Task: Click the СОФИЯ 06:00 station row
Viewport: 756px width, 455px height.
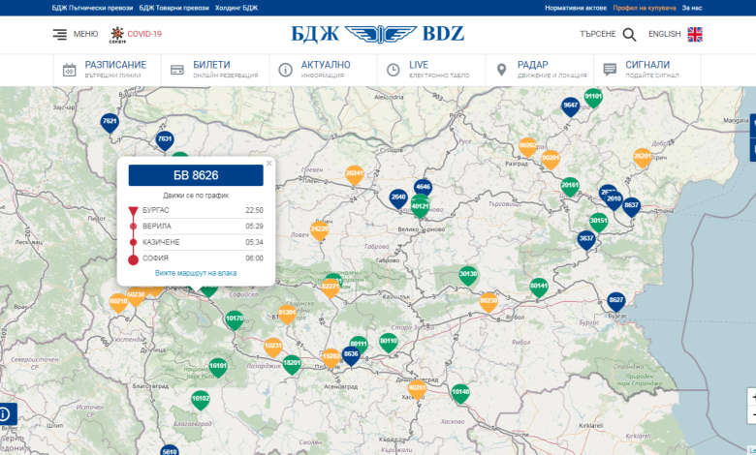Action: tap(196, 258)
